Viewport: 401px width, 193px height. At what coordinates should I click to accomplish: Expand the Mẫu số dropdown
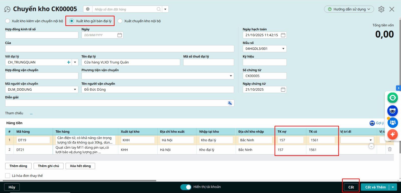point(283,49)
